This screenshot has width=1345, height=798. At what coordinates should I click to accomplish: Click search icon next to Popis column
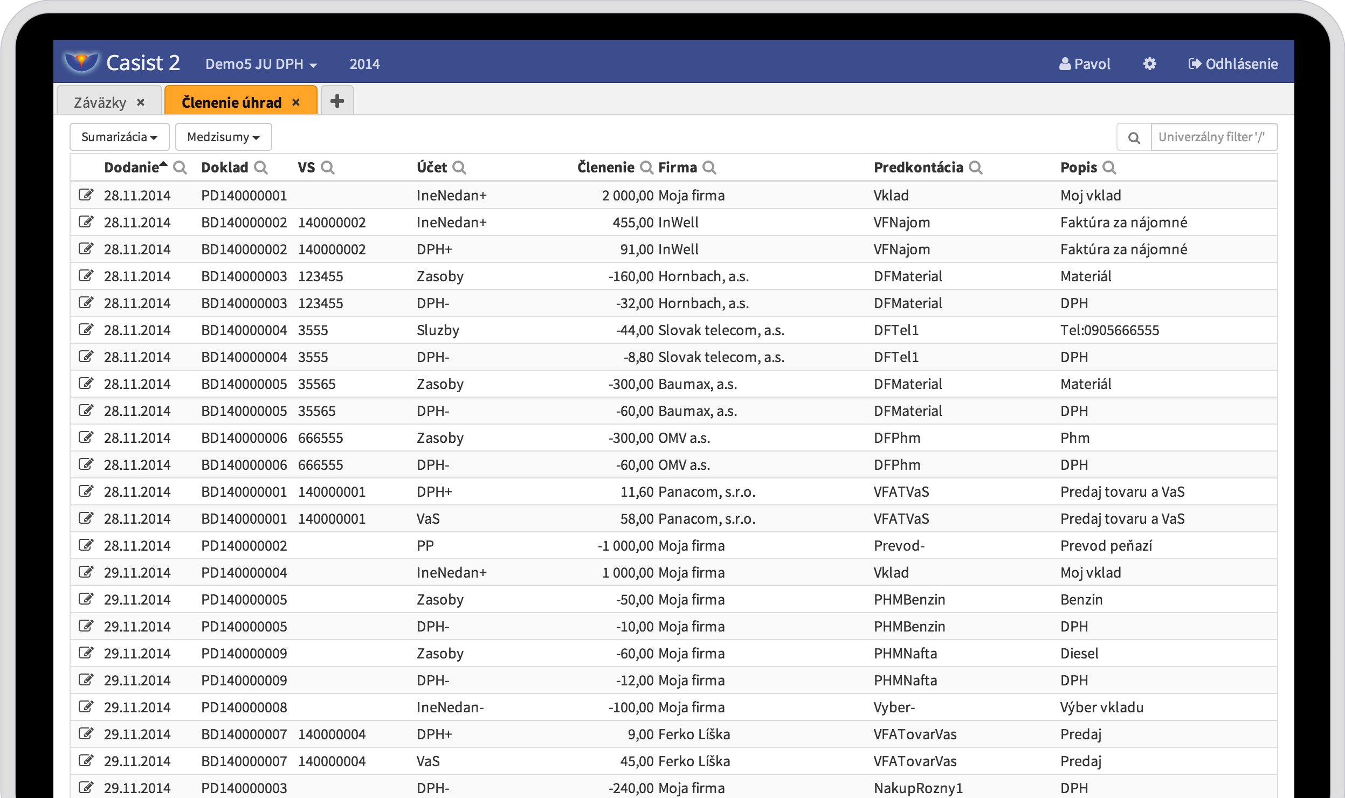(x=1109, y=168)
